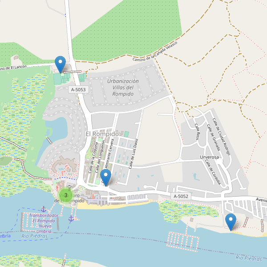Click the Urbanización Villas del Rompido label
Image resolution: width=267 pixels, height=267 pixels.
(123, 88)
